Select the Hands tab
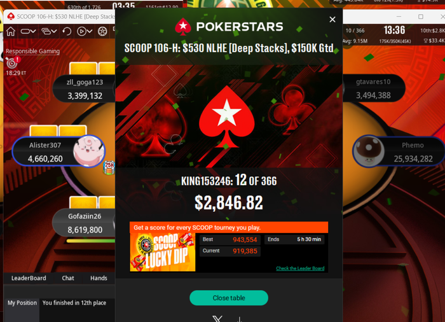This screenshot has height=322, width=445. tap(99, 278)
